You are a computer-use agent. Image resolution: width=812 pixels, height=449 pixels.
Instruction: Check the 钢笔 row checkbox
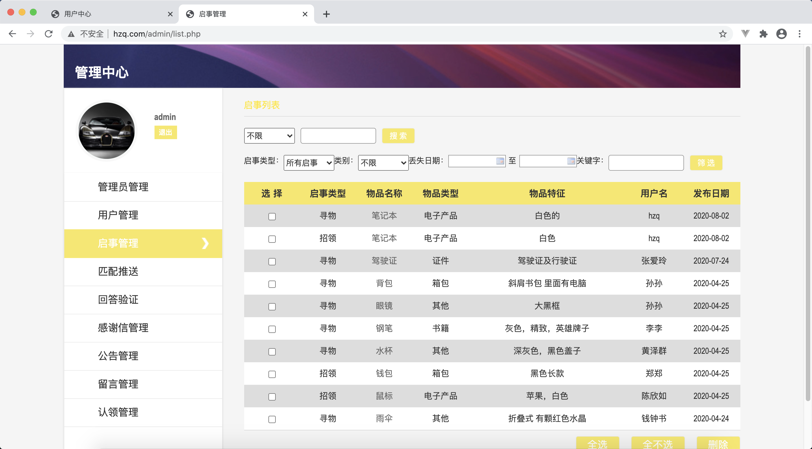tap(272, 329)
